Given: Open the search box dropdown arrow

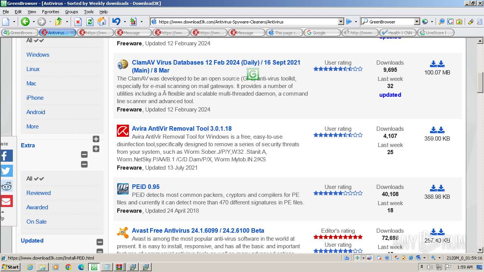Looking at the screenshot, I should tap(417, 22).
